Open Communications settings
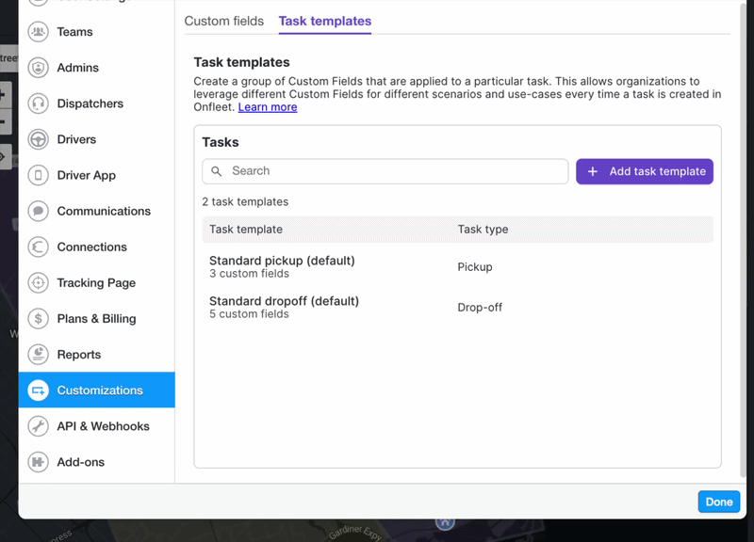 (x=97, y=211)
